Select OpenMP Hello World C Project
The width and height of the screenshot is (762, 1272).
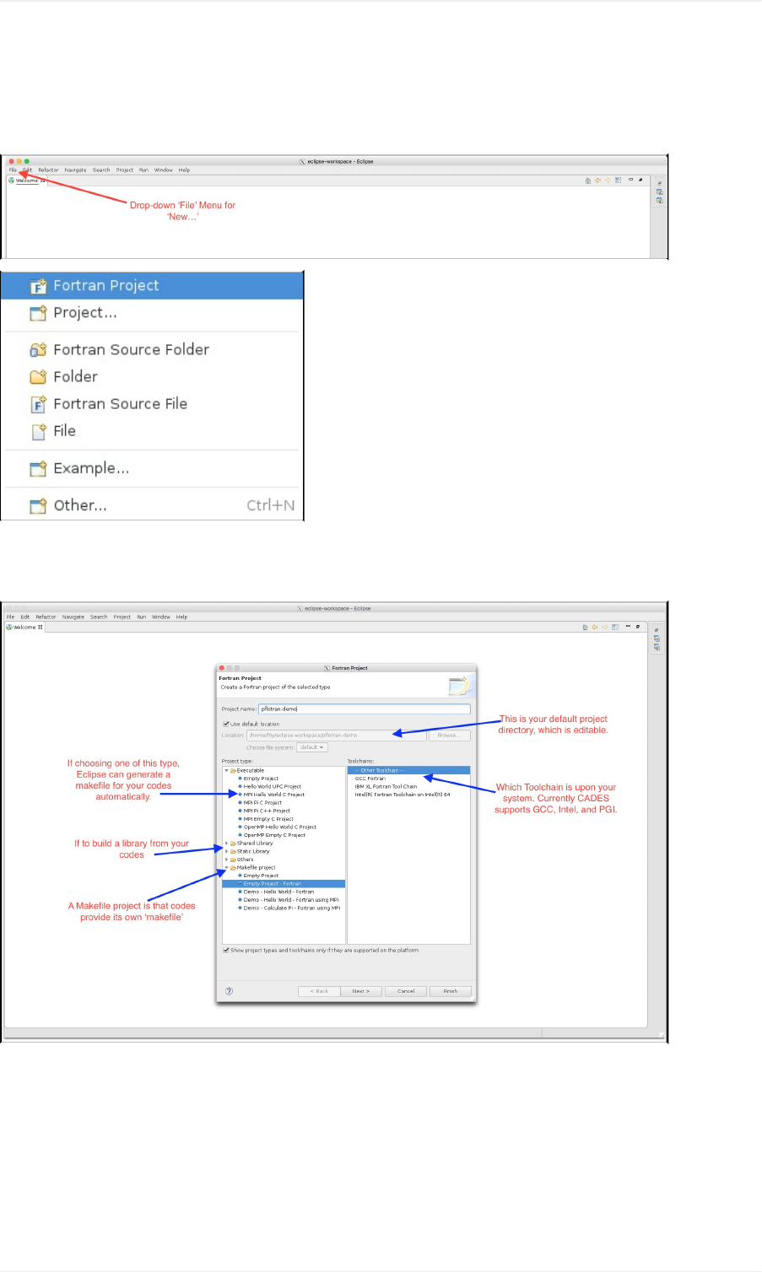tap(280, 827)
